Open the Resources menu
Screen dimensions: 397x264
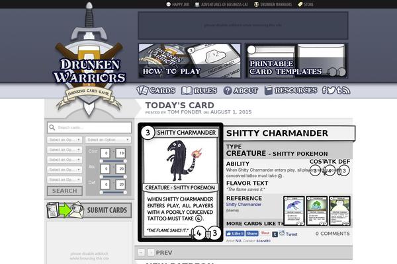point(290,90)
